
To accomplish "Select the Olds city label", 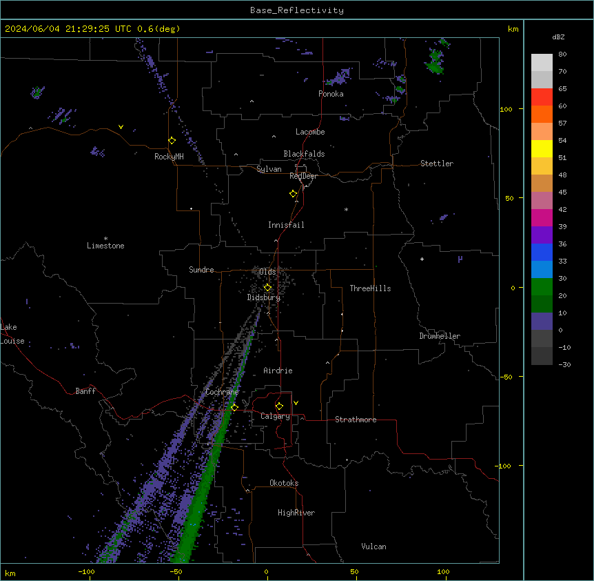I will 267,272.
